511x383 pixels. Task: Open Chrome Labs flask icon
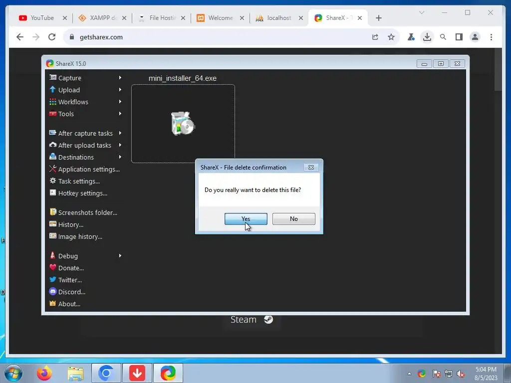pos(411,37)
